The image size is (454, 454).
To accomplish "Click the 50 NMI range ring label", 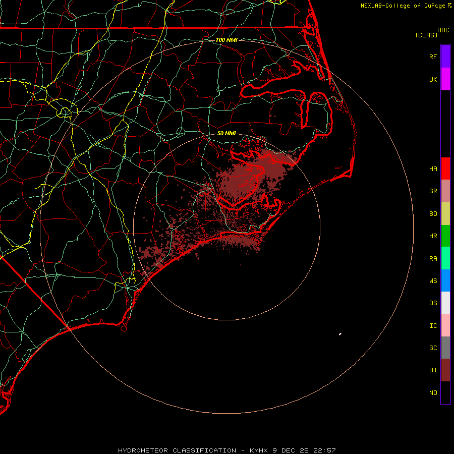I will click(x=226, y=133).
